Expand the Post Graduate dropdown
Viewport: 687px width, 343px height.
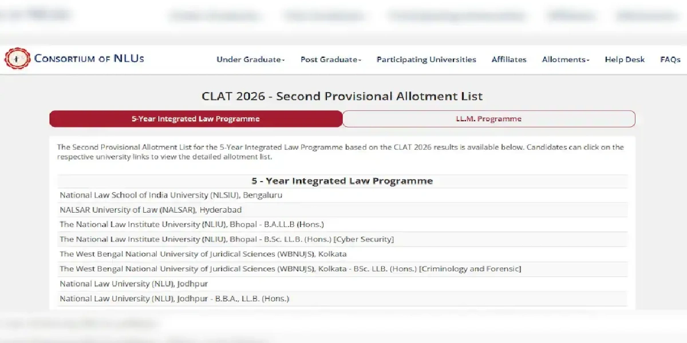[330, 59]
